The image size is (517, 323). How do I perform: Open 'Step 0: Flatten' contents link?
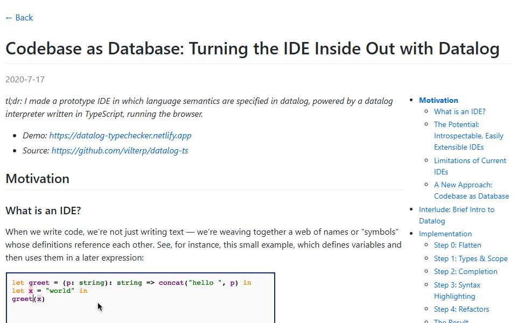click(457, 245)
